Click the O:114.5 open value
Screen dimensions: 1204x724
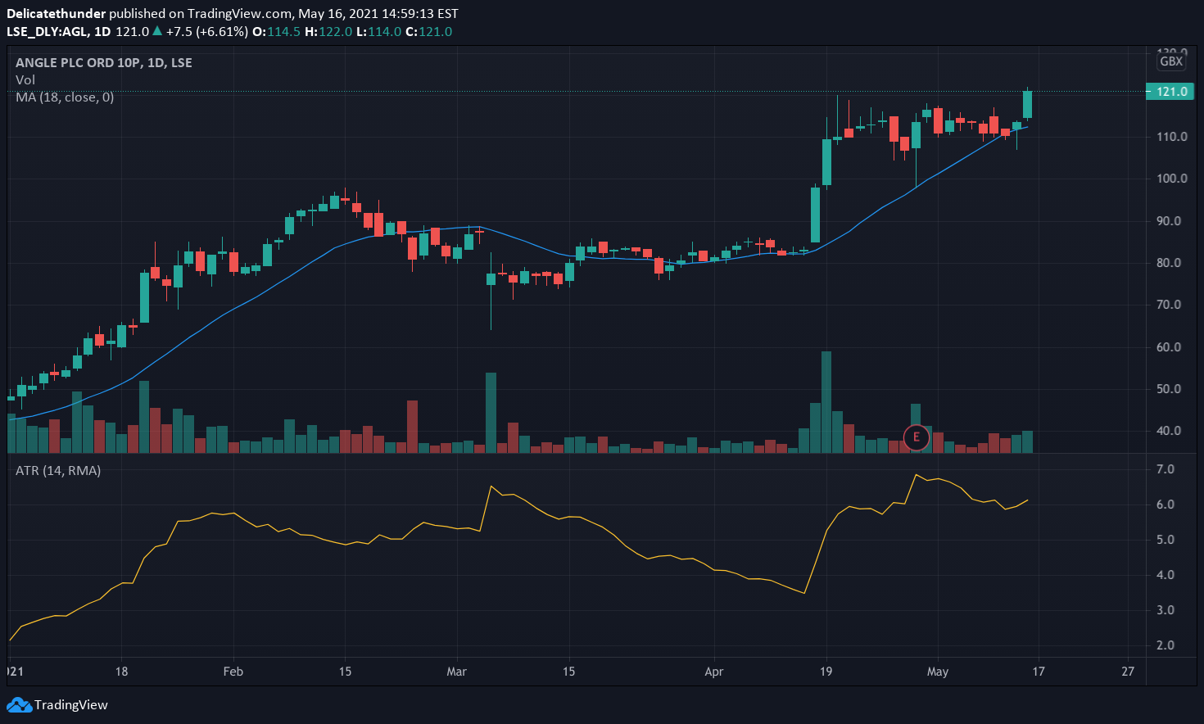(x=276, y=31)
